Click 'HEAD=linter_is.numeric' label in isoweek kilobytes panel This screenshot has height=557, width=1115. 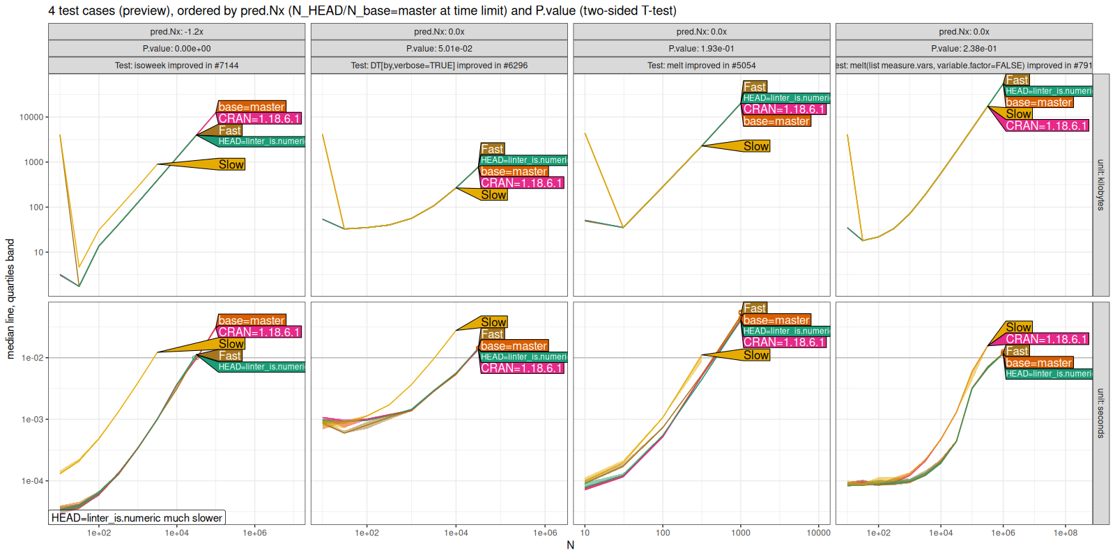(x=261, y=141)
